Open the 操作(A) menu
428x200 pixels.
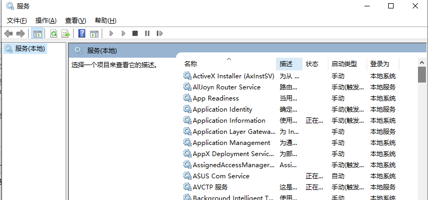[46, 21]
